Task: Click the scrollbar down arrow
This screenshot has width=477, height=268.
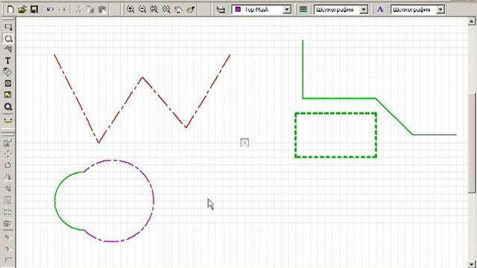Action: coord(472,264)
